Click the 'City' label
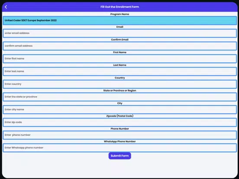This screenshot has height=179, width=239. (119, 103)
